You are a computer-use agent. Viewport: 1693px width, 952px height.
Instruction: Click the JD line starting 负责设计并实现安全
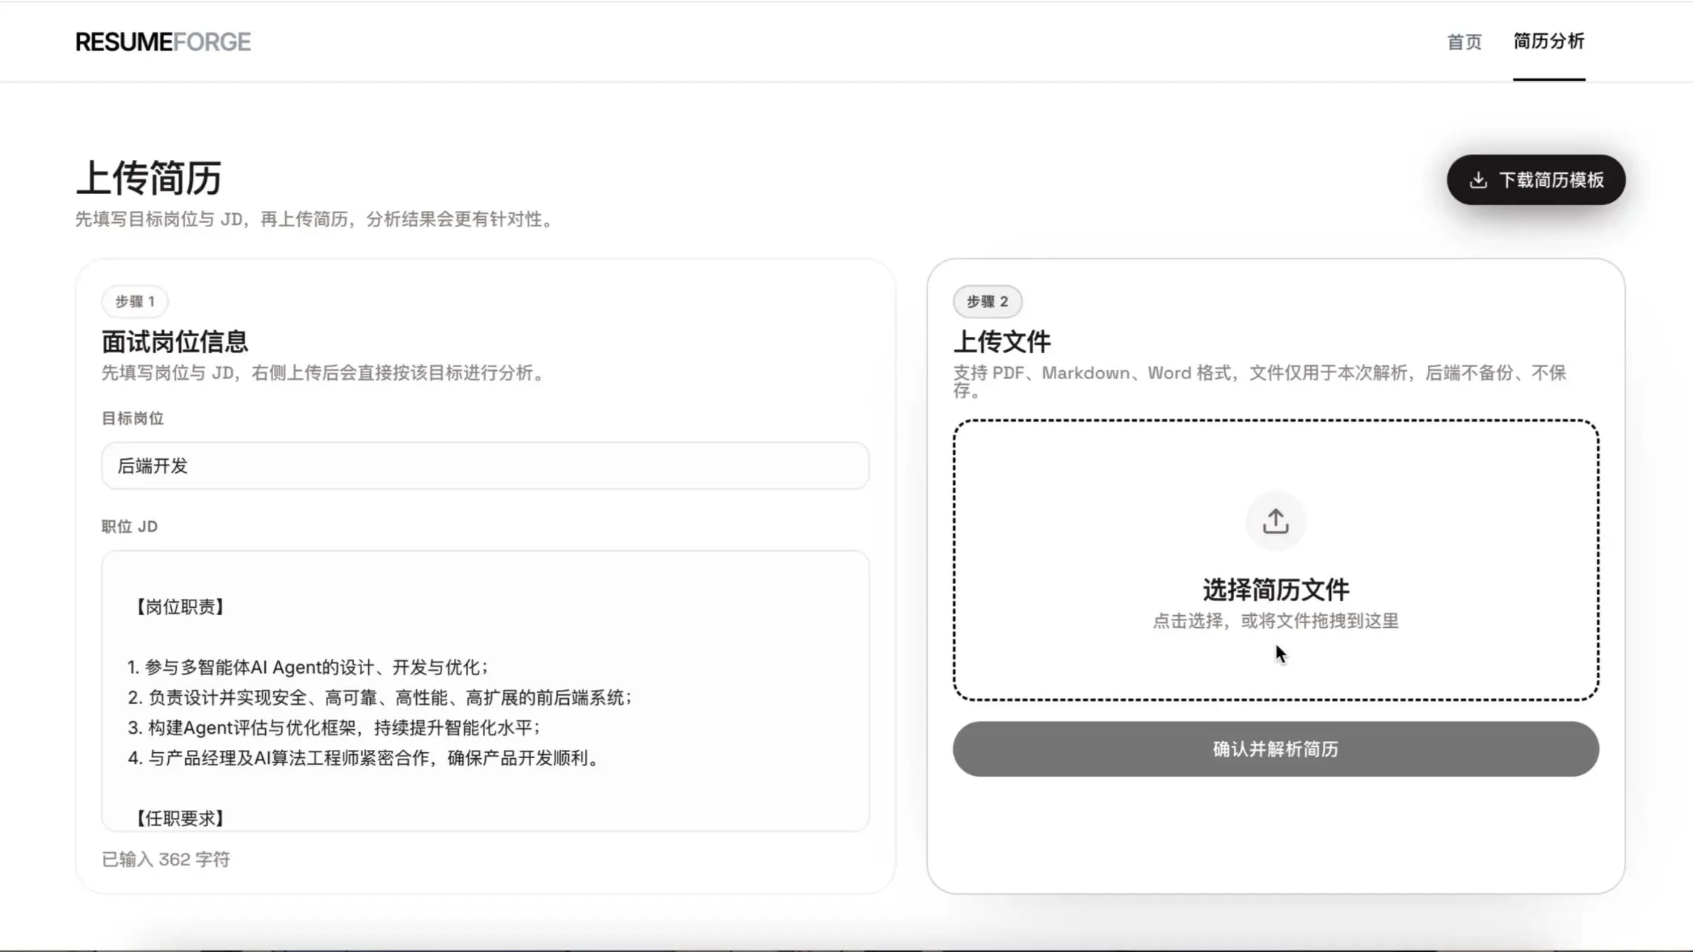pyautogui.click(x=380, y=697)
